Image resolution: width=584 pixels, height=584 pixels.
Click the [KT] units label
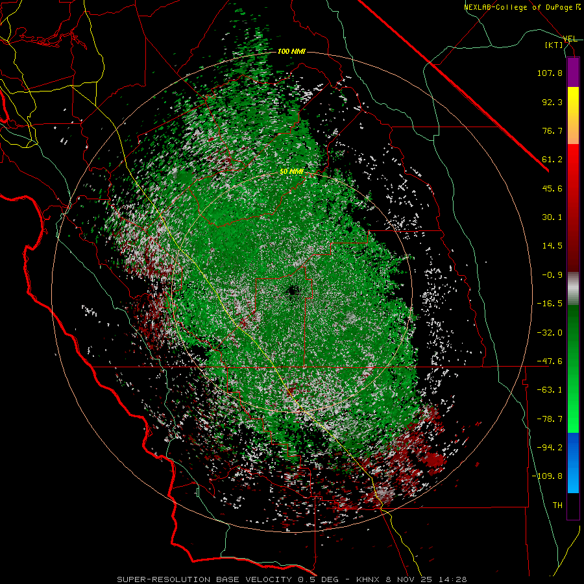(554, 45)
